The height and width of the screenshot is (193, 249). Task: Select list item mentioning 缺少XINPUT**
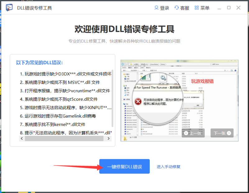(x=66, y=108)
